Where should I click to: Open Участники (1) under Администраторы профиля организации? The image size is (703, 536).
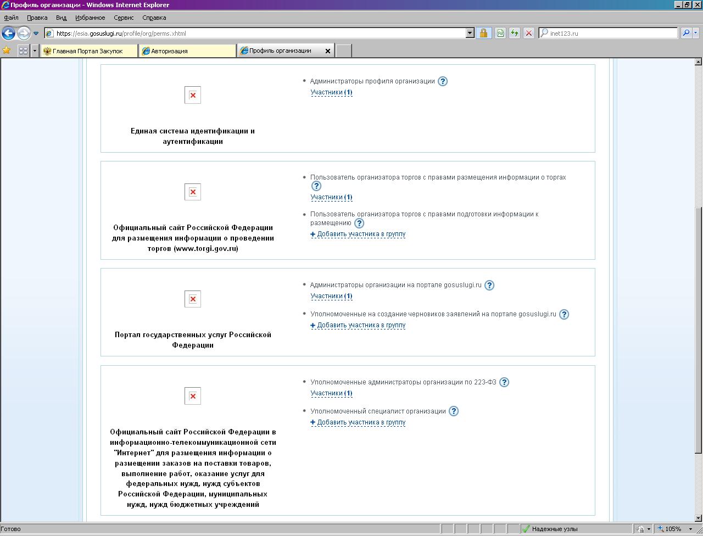click(331, 92)
